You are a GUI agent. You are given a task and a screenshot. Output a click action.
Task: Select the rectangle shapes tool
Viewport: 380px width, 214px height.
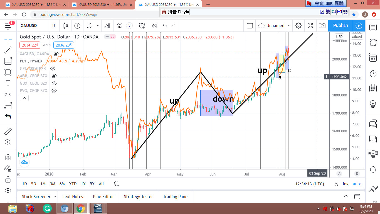tap(8, 72)
